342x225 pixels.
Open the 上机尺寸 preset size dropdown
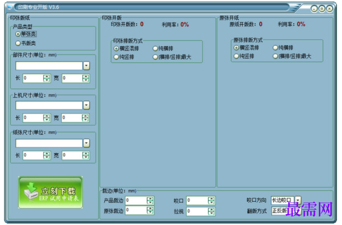point(86,105)
